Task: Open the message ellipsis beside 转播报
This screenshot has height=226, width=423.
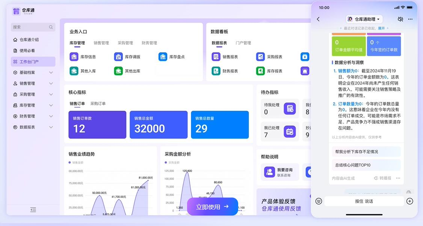Action: (398, 178)
